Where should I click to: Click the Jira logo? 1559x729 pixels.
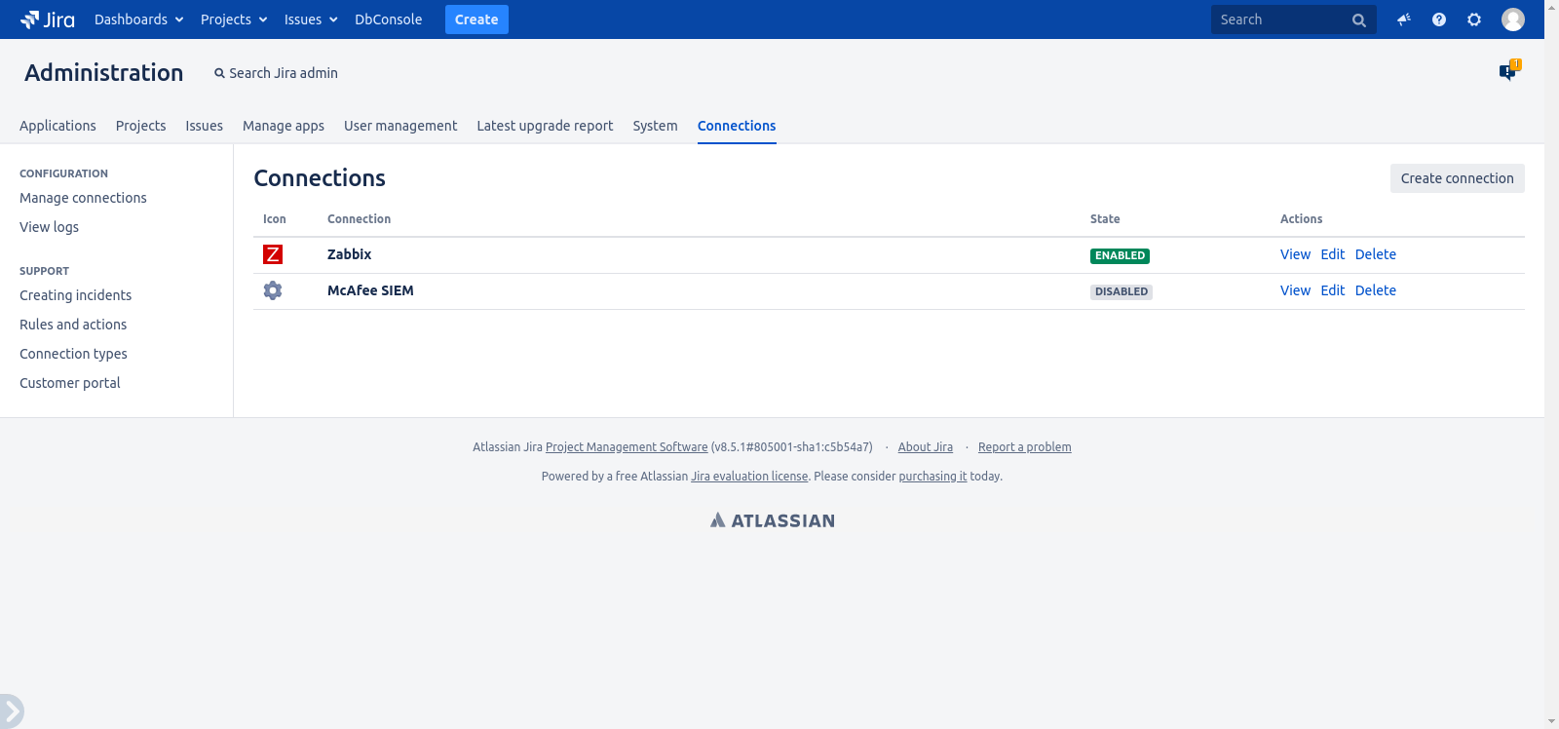click(47, 19)
